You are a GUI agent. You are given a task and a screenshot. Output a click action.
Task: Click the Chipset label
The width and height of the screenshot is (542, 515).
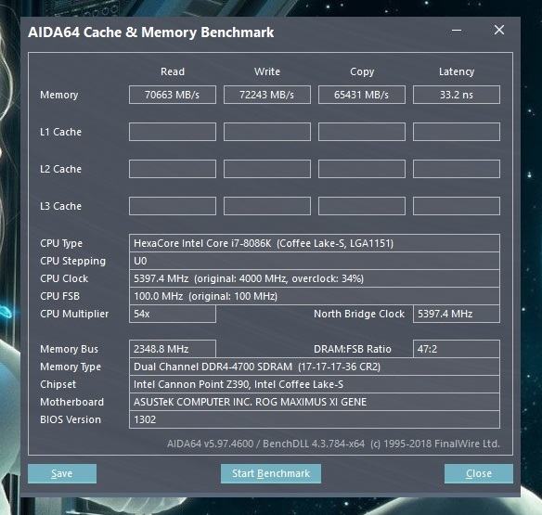[58, 384]
